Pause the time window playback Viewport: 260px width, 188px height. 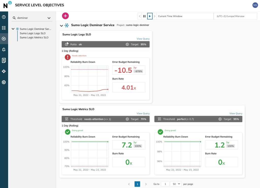[x=144, y=16]
